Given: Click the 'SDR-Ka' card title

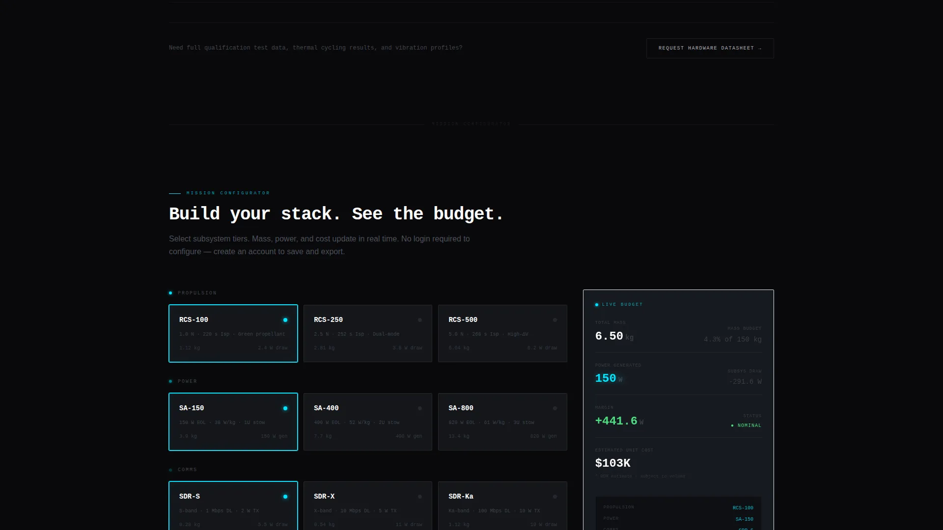Looking at the screenshot, I should [x=461, y=496].
